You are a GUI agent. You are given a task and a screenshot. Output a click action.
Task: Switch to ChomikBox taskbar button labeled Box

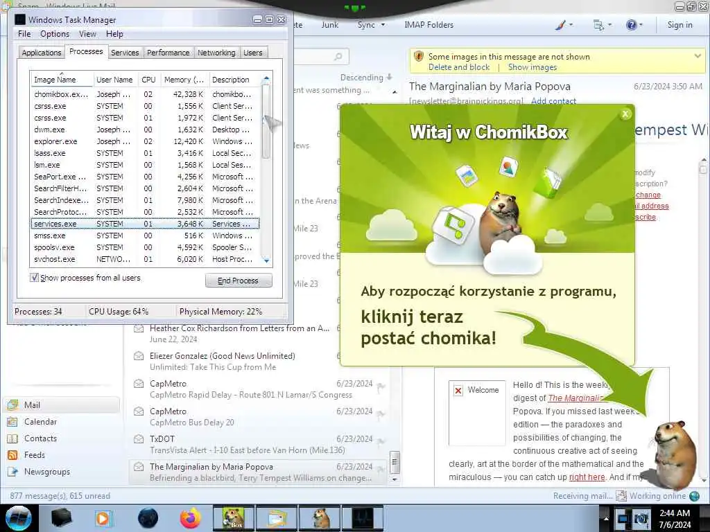pos(233,518)
